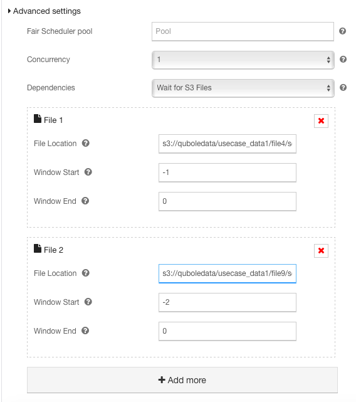Click the Dependencies help question icon

[x=343, y=87]
